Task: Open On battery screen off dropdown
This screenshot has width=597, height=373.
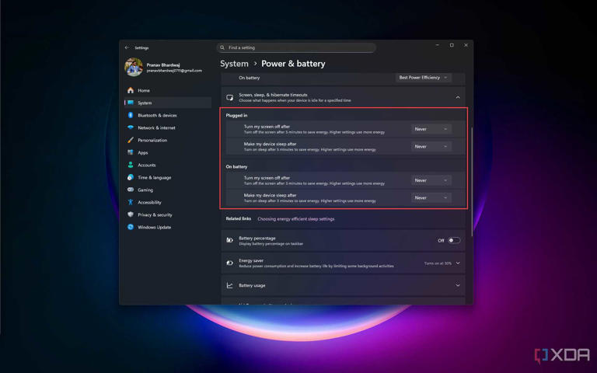Action: (x=431, y=180)
